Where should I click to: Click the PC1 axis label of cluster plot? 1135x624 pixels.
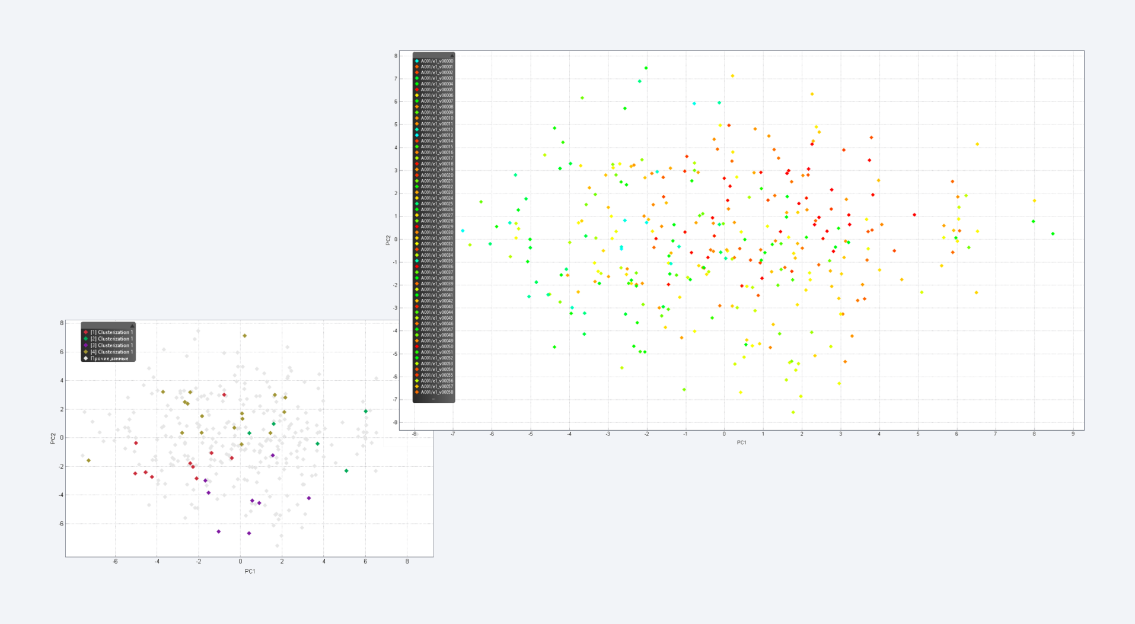pyautogui.click(x=250, y=571)
